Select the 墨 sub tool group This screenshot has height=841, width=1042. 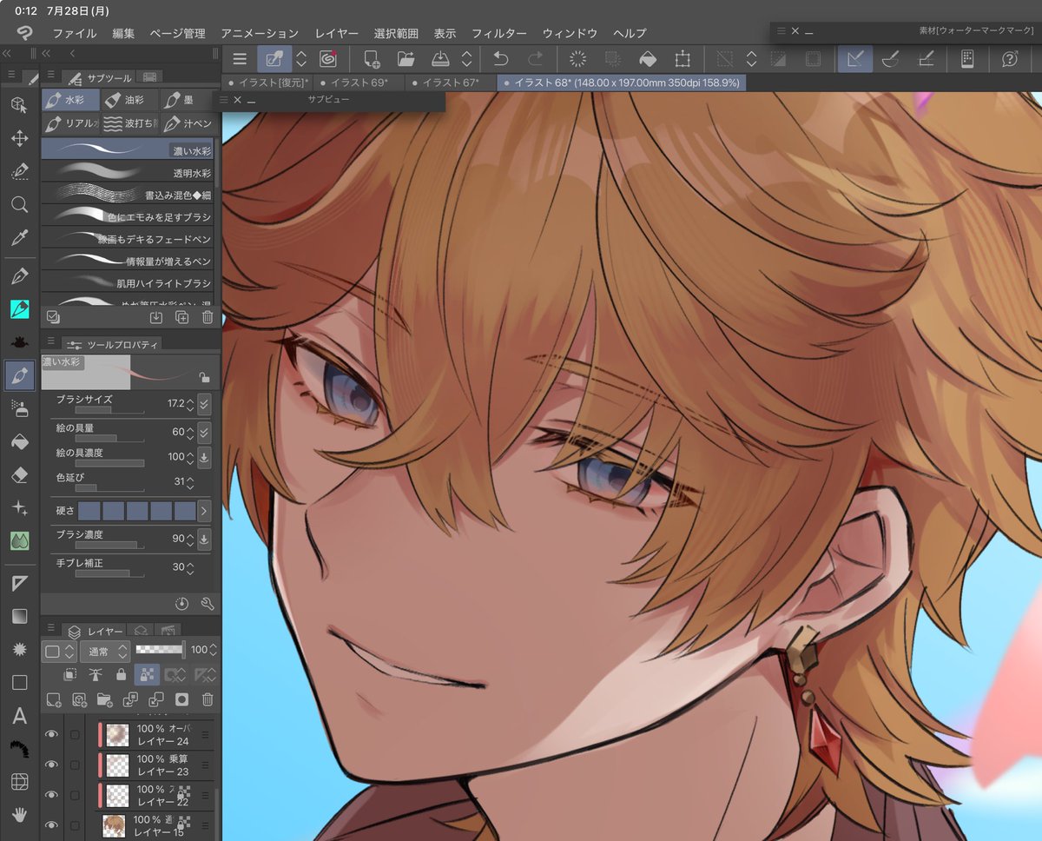tap(187, 100)
